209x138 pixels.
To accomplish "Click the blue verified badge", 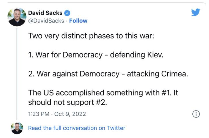I will click(x=67, y=13).
